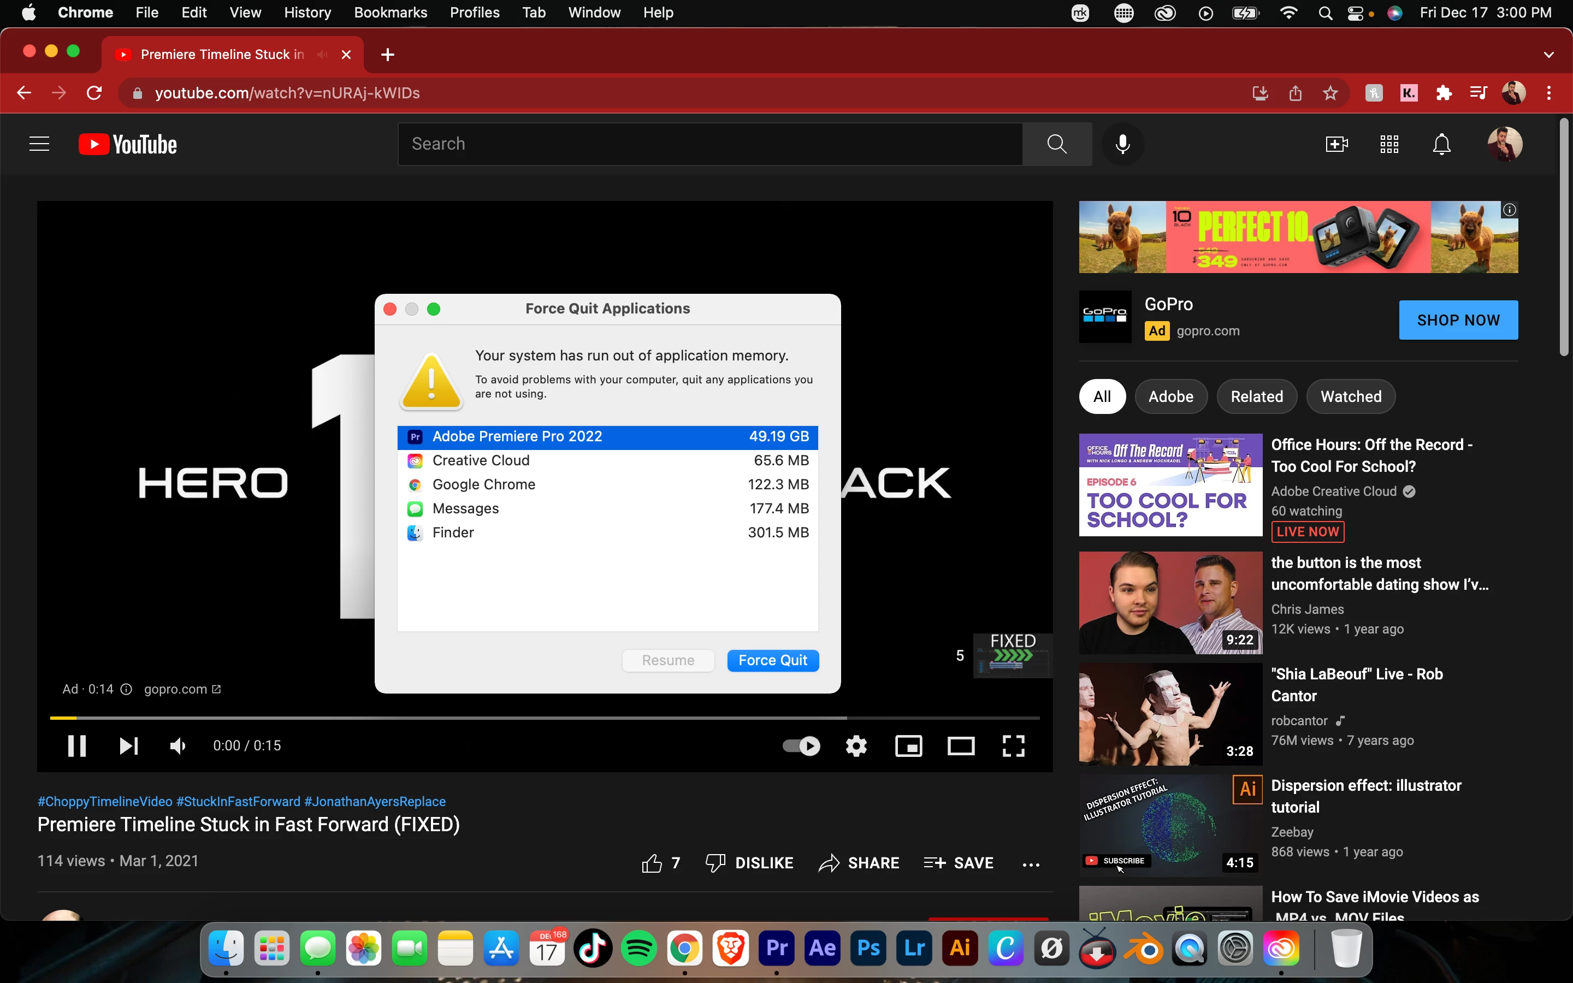Open After Effects from the Dock

point(822,949)
